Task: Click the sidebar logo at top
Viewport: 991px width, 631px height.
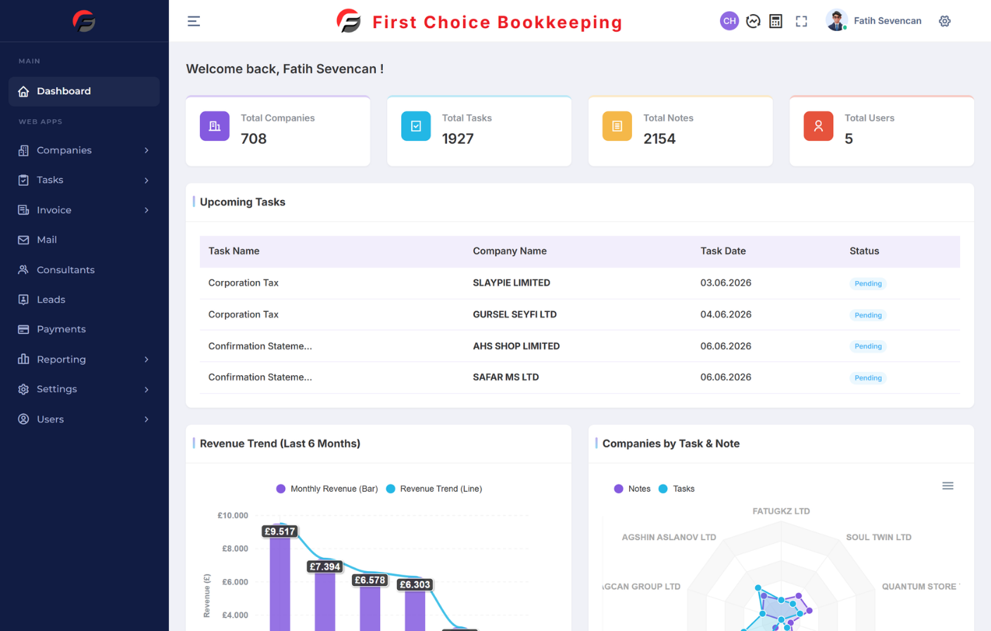Action: click(84, 20)
